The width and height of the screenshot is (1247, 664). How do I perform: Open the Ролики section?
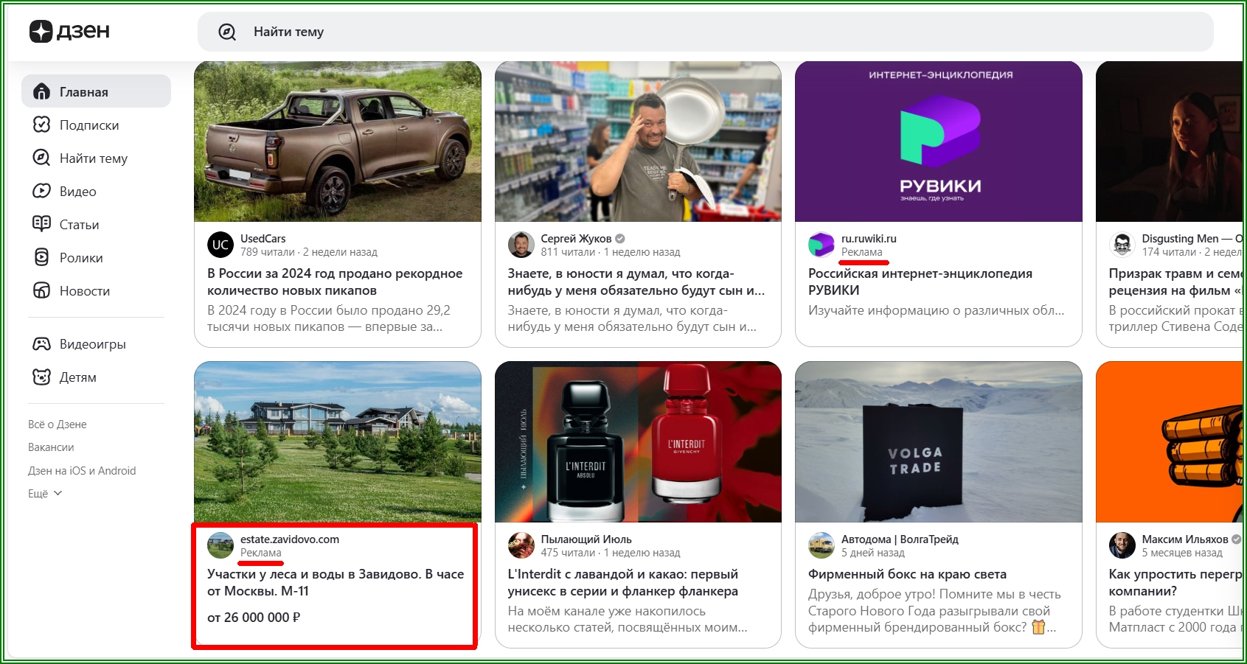pyautogui.click(x=96, y=257)
